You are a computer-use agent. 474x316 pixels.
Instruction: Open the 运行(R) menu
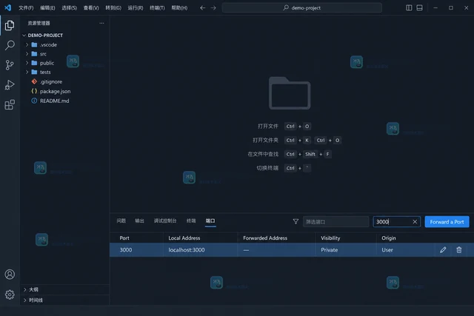pyautogui.click(x=136, y=8)
